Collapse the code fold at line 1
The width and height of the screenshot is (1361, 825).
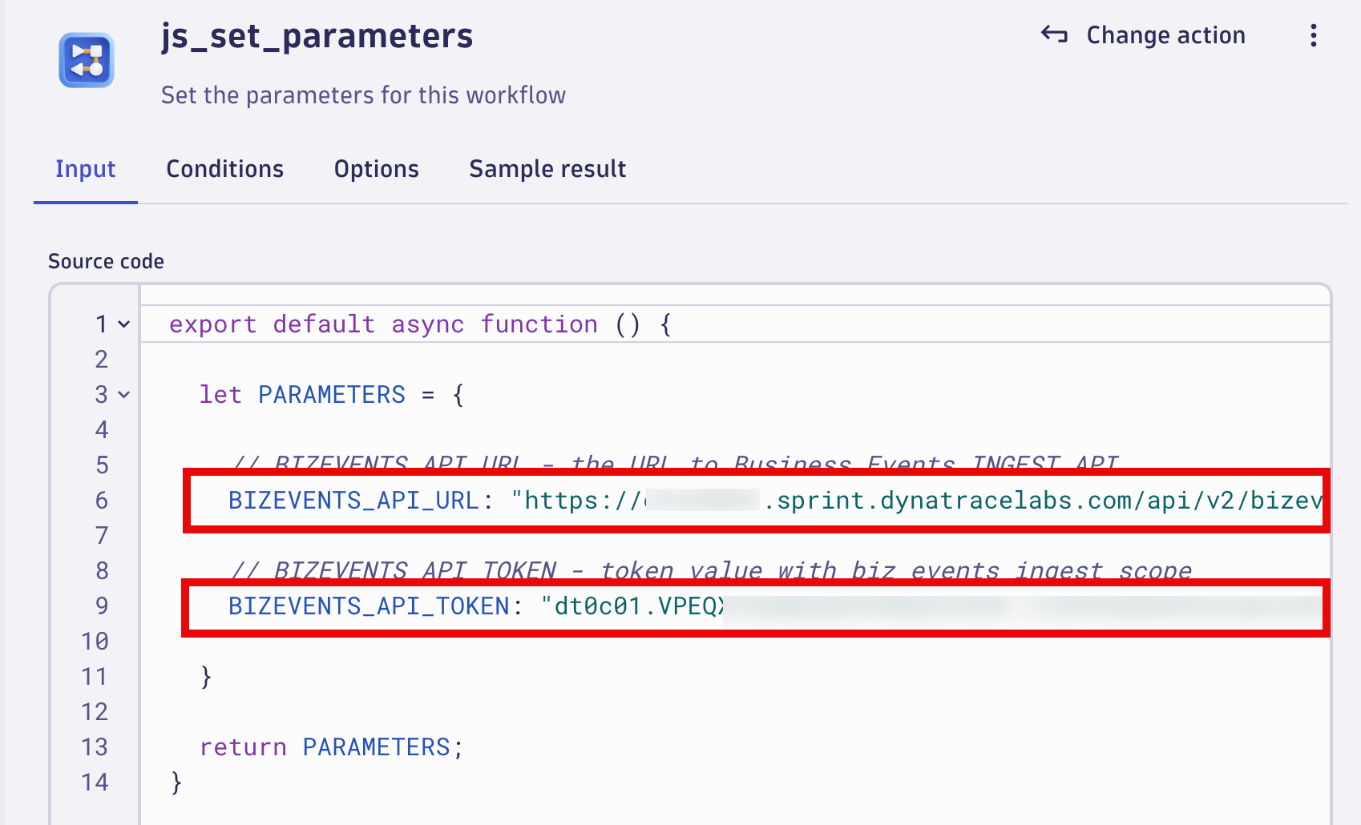pos(124,324)
